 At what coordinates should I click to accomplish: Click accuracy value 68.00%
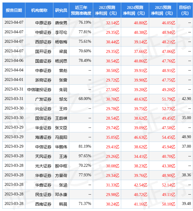click(85, 99)
